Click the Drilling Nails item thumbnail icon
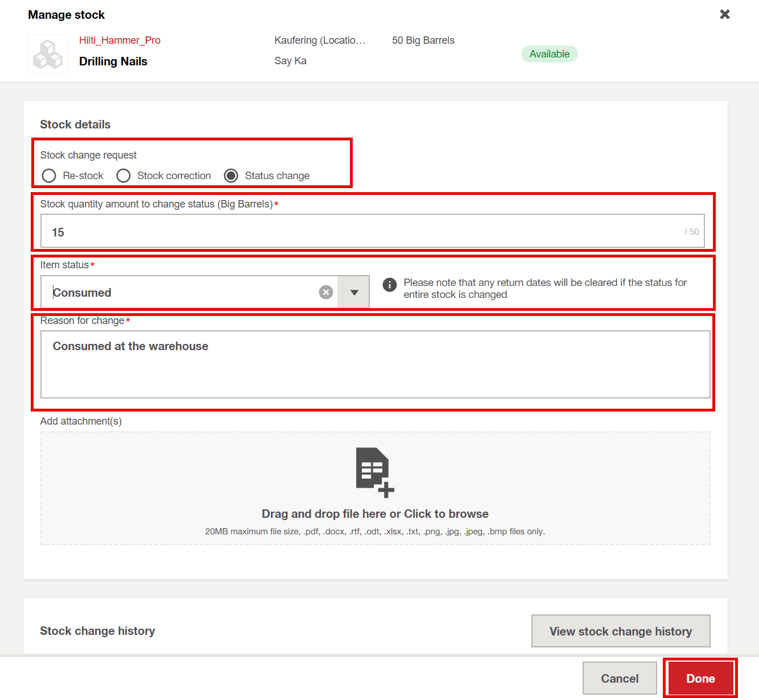 click(x=48, y=54)
